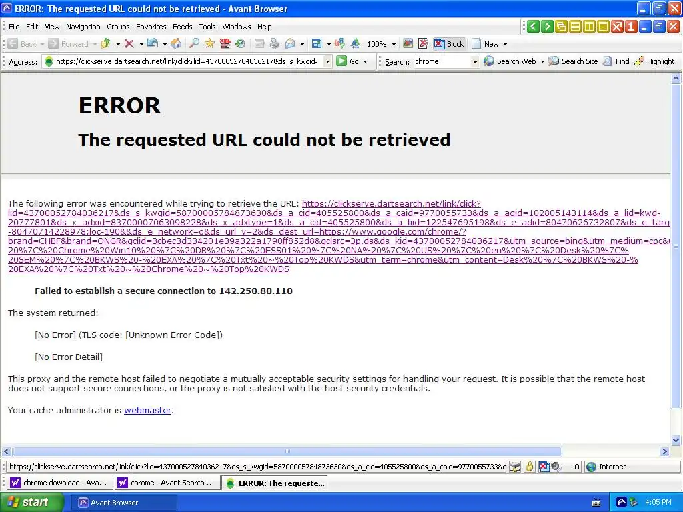
Task: Click the horizontal scrollbar thumb
Action: point(287,451)
